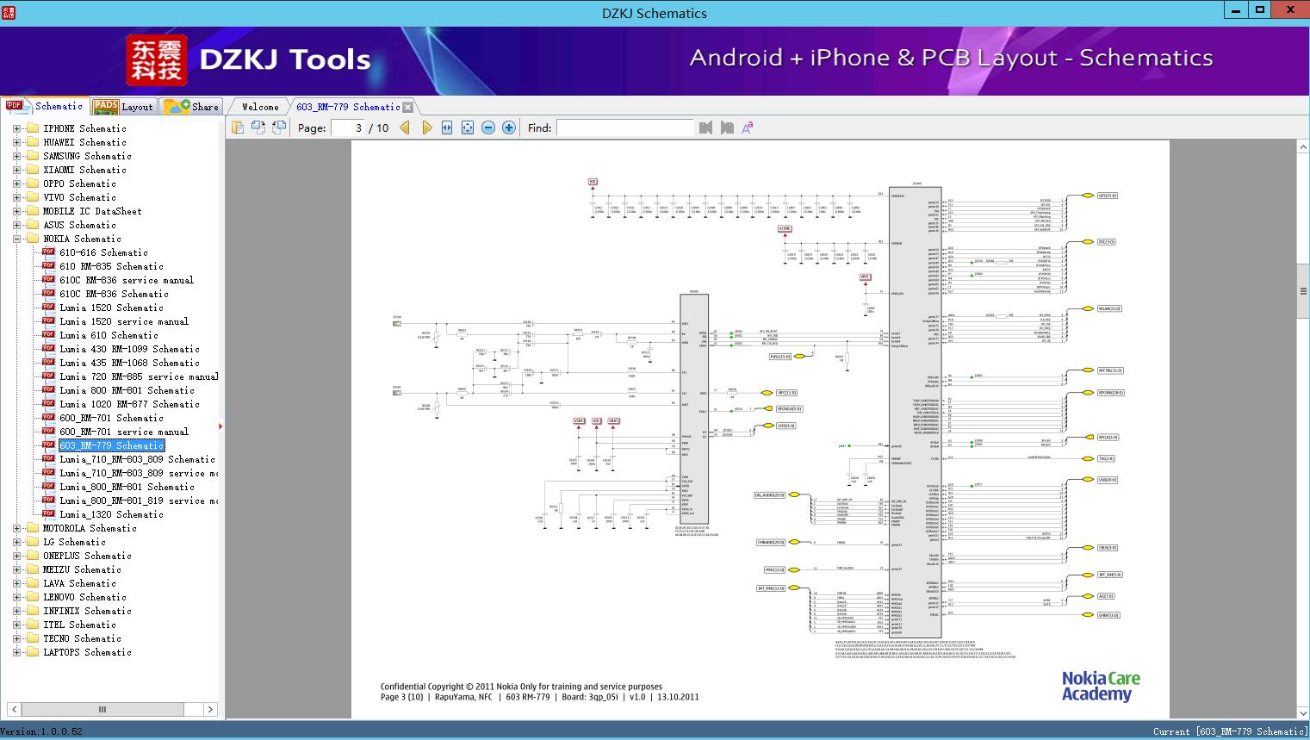Viewport: 1310px width, 740px height.
Task: Open the Share panel tab
Action: [191, 107]
